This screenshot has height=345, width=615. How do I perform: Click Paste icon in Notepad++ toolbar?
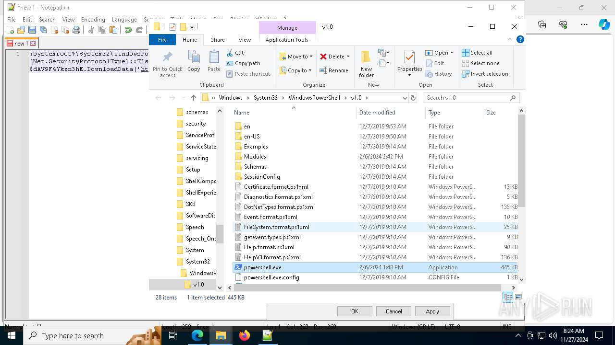113,30
